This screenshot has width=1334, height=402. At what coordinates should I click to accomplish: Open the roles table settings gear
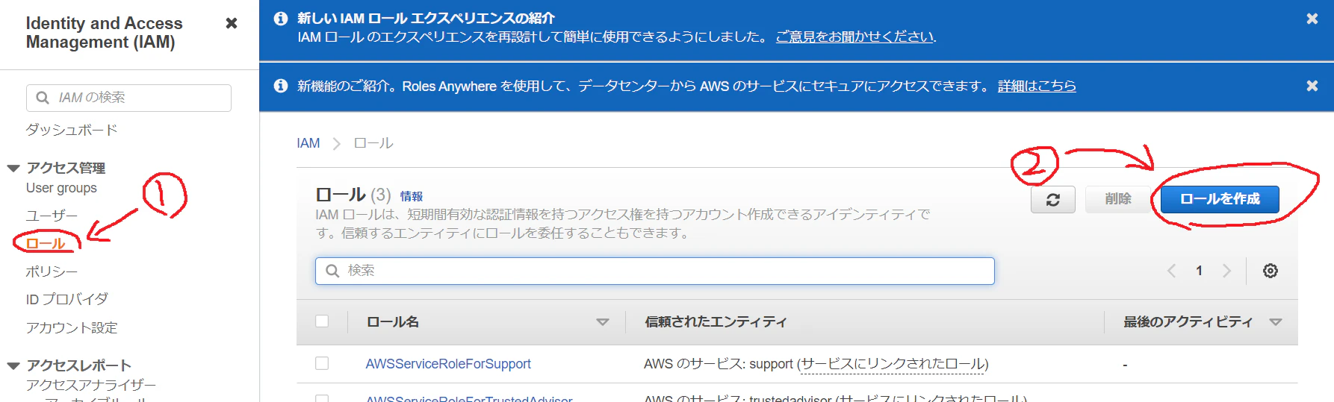pos(1270,271)
